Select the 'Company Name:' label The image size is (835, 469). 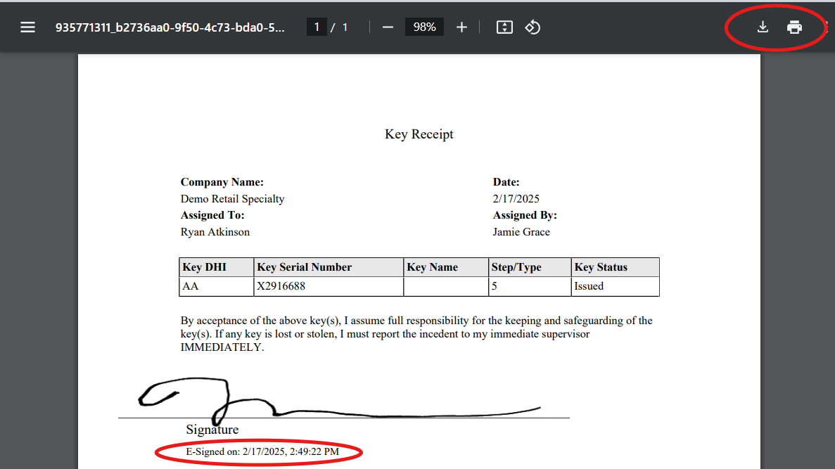(222, 182)
